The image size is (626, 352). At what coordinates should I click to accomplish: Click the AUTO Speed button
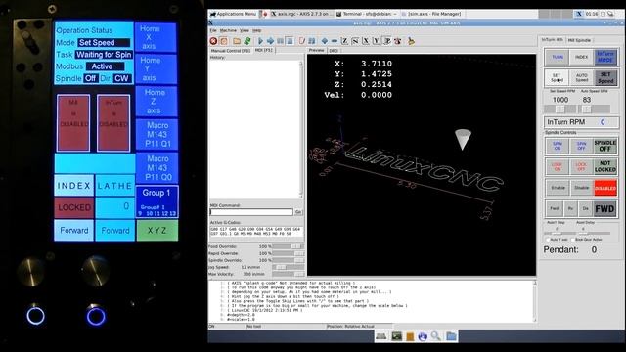coord(582,77)
